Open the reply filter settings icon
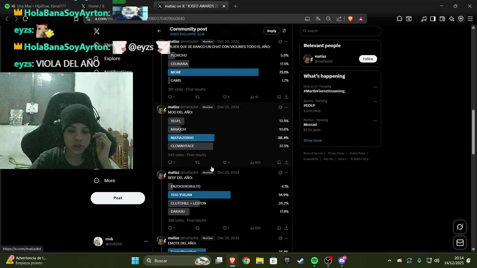477x268 pixels. (284, 31)
